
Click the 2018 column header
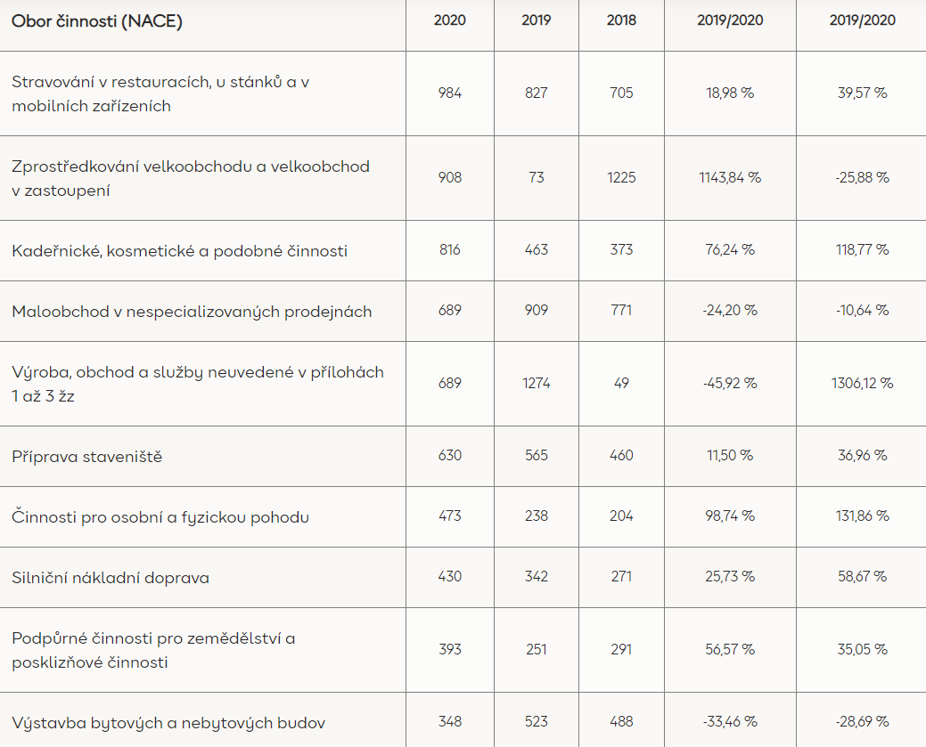621,20
